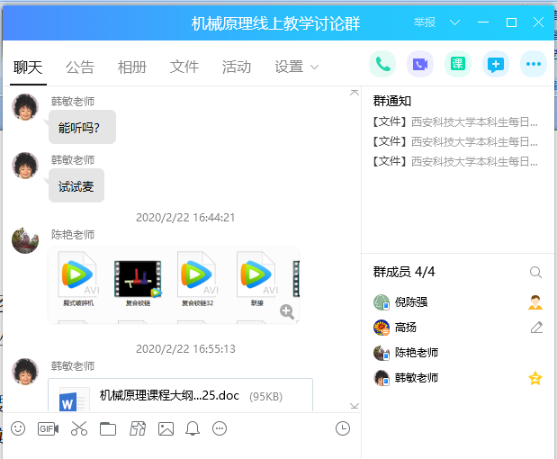
Task: Switch to the 文件 tab
Action: click(x=184, y=67)
